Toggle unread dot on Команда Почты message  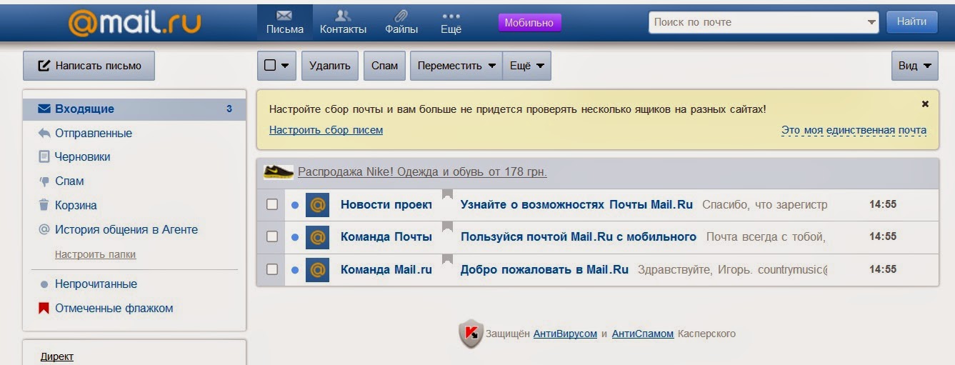(295, 237)
